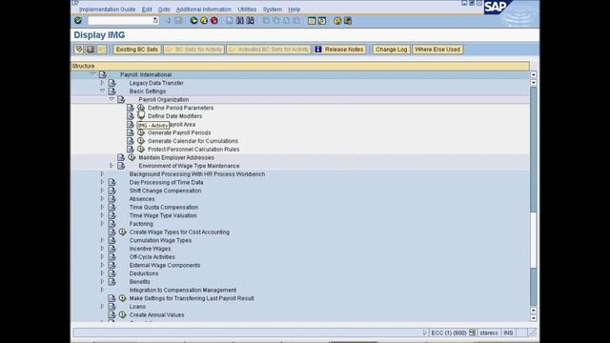Click the Find Next binoculars icon

tap(250, 20)
